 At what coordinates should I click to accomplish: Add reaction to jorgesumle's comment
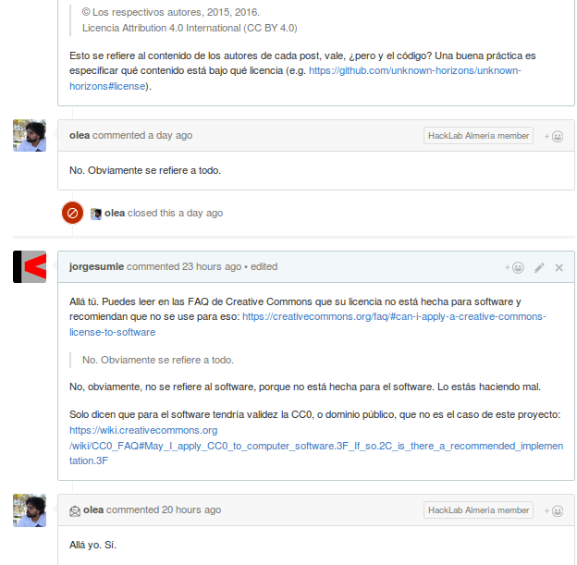coord(514,267)
